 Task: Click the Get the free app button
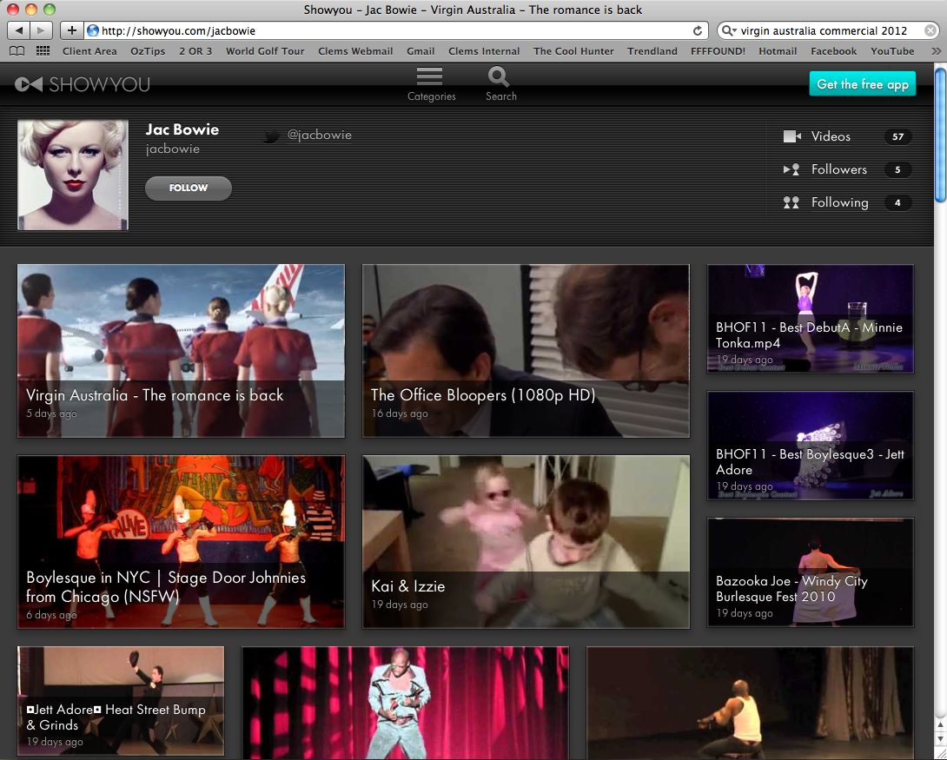click(863, 84)
